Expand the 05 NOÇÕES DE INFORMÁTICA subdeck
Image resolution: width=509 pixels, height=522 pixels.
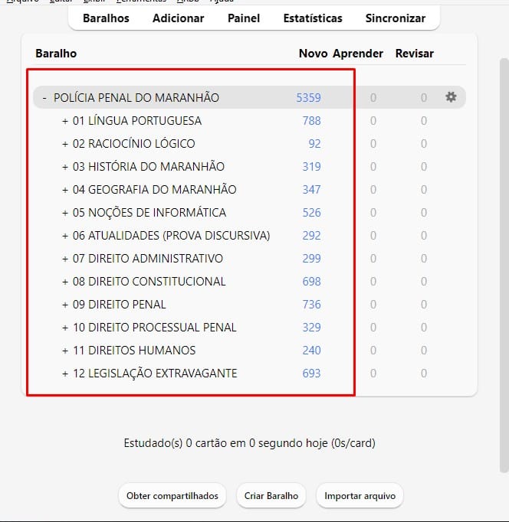pos(65,213)
